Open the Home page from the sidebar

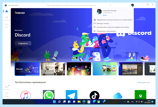(x=7, y=11)
